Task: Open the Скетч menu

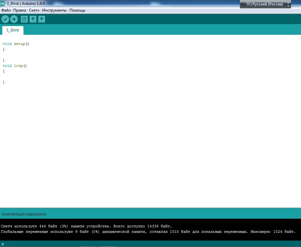Action: (34, 10)
